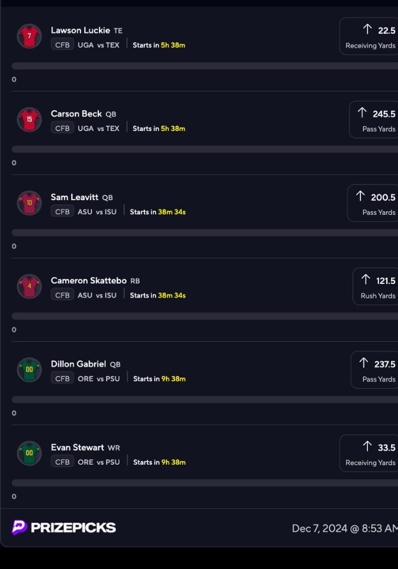The width and height of the screenshot is (398, 569).
Task: Click CFB league tag for Lawson Luckie
Action: [63, 44]
